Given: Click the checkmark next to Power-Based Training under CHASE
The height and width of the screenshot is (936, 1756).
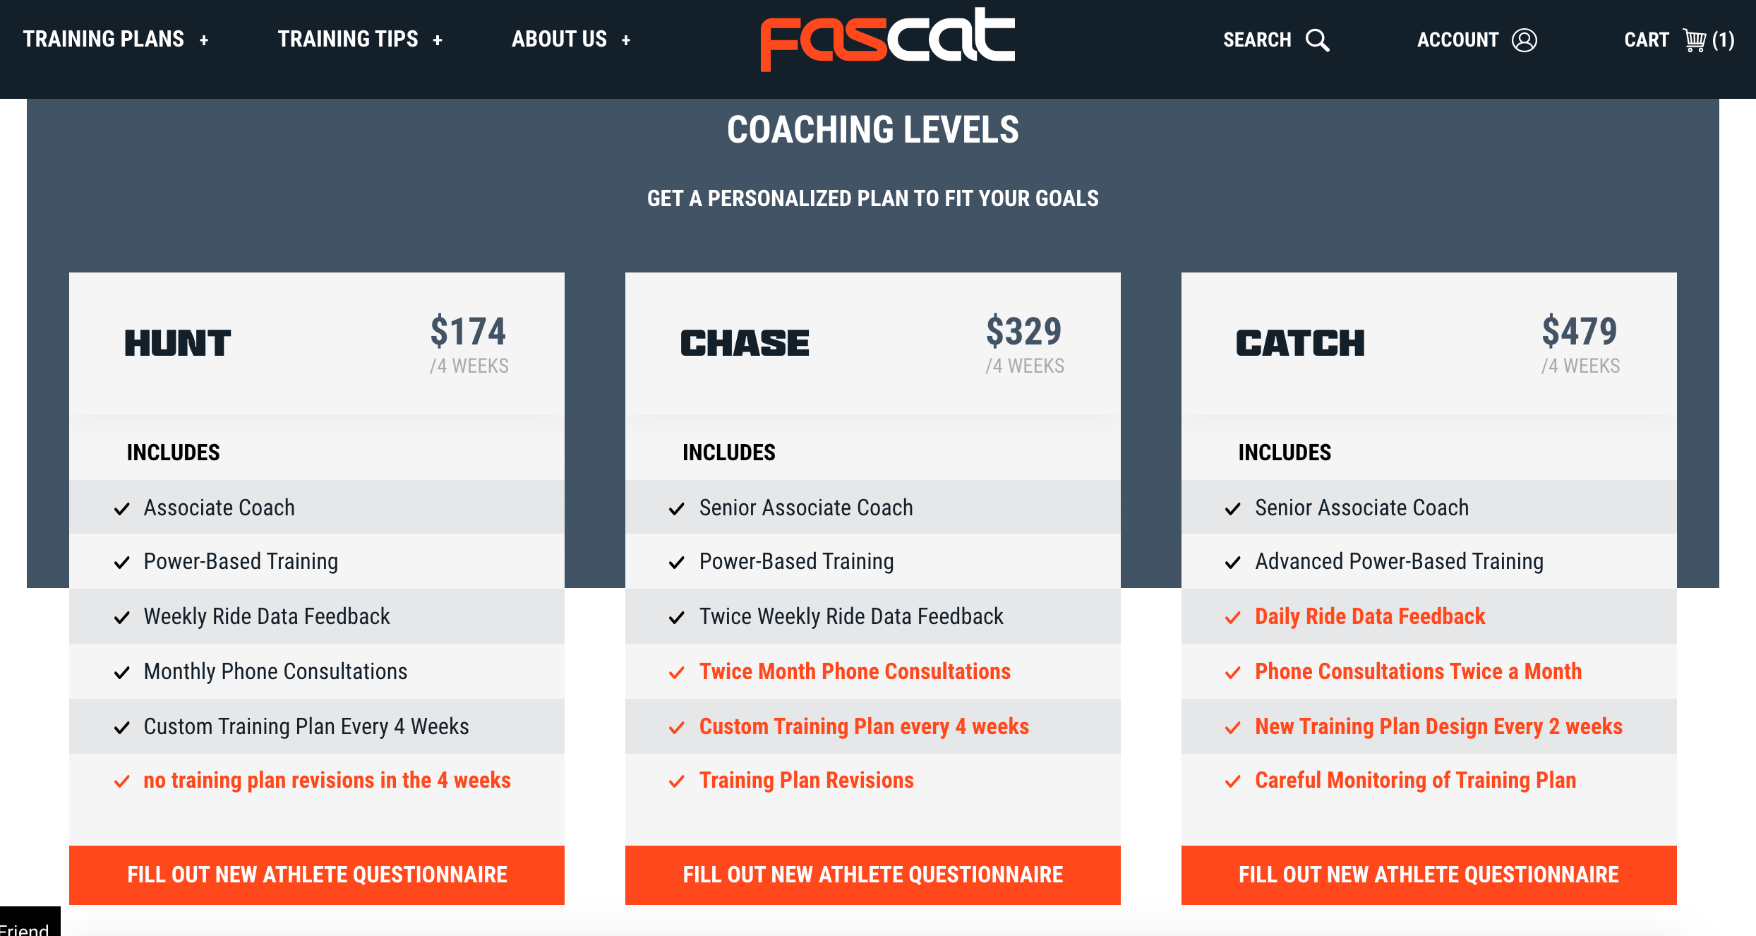Looking at the screenshot, I should pyautogui.click(x=677, y=562).
